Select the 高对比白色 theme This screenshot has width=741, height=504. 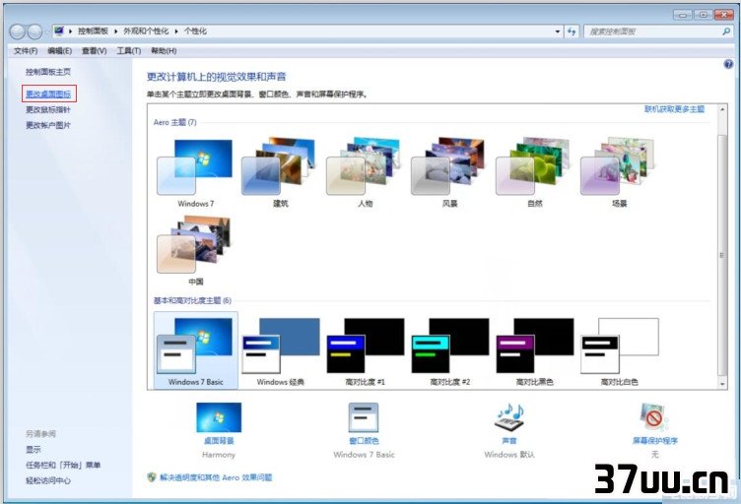pyautogui.click(x=619, y=351)
